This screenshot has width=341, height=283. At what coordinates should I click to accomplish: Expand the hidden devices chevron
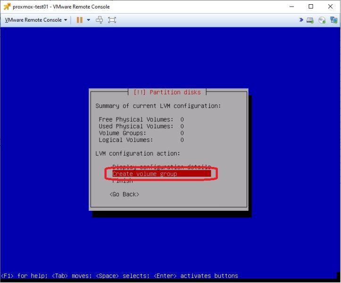pos(301,20)
